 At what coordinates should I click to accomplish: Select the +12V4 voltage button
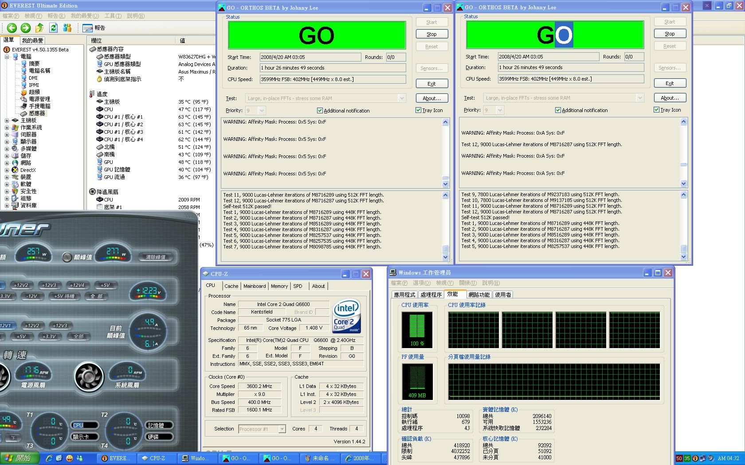pos(77,285)
